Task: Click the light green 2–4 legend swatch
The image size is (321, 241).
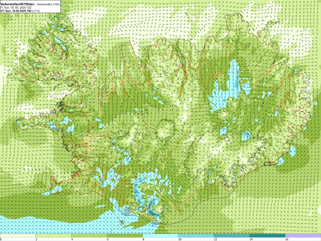Action: 53,236
